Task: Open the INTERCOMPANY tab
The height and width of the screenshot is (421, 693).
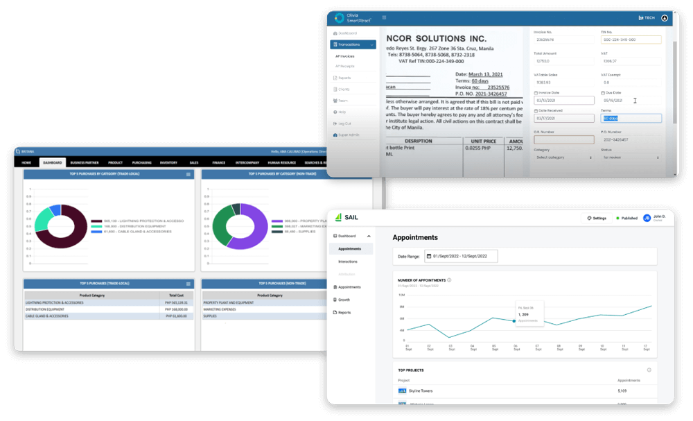Action: pos(247,163)
